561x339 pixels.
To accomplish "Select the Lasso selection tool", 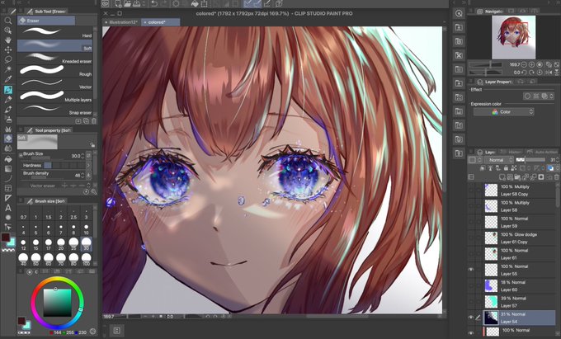I will [x=8, y=59].
